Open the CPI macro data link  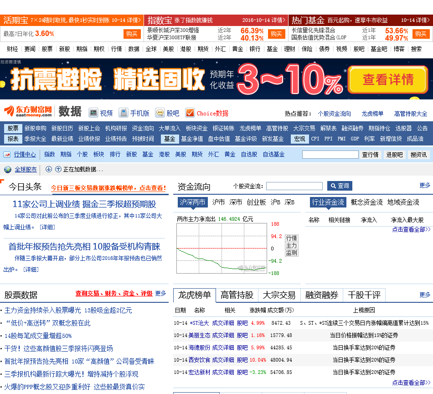click(x=315, y=139)
